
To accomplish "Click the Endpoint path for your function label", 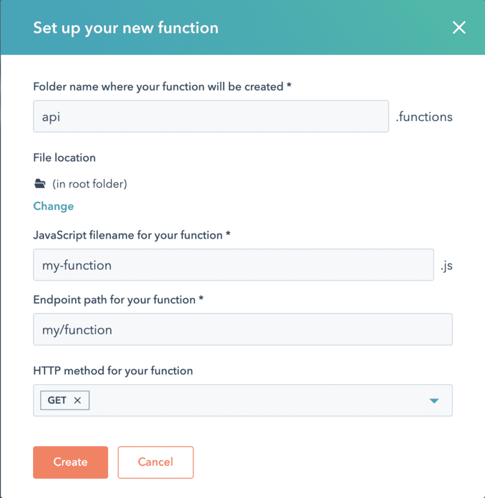I will [118, 300].
